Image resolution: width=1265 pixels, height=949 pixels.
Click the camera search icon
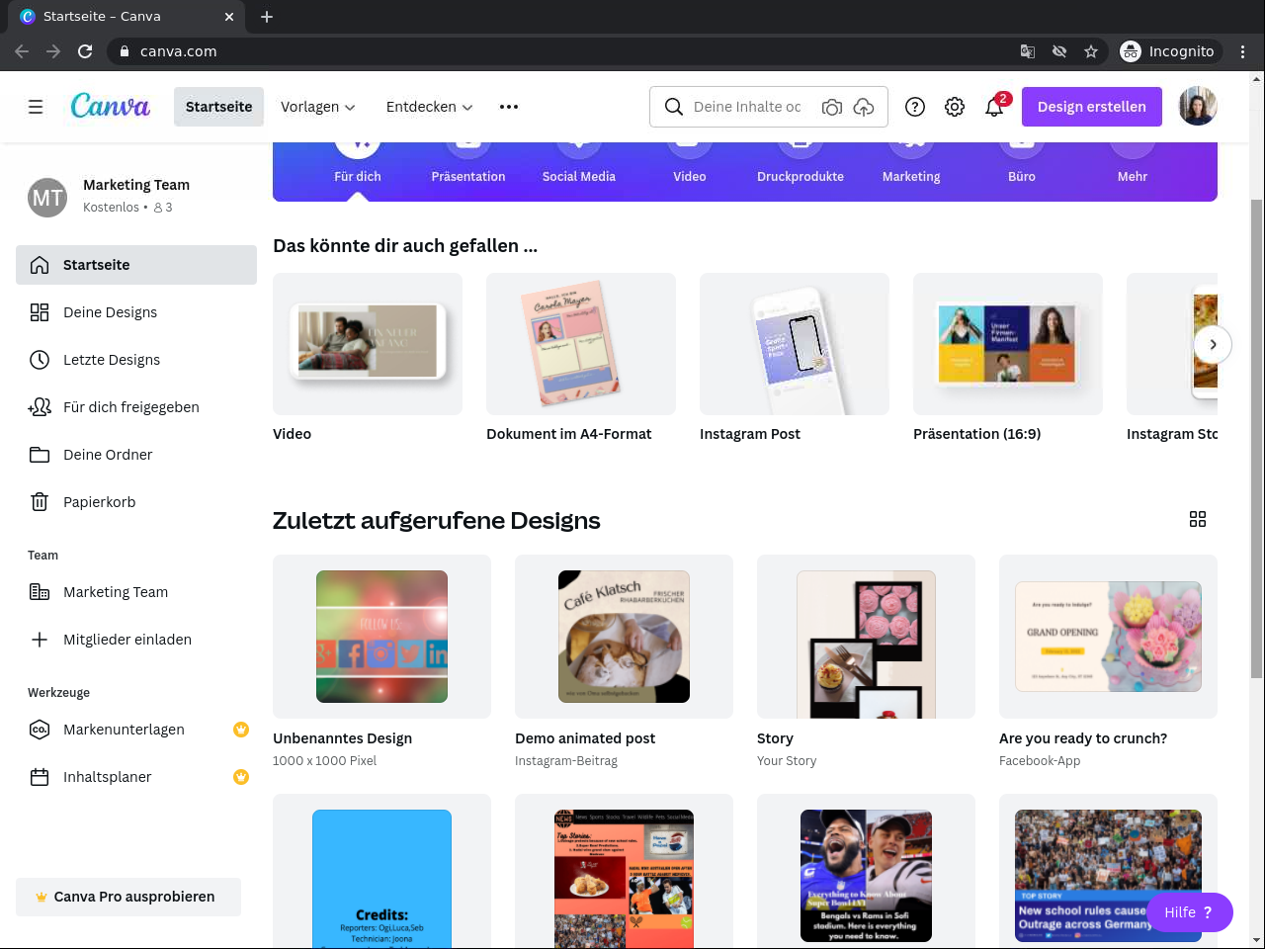tap(832, 107)
